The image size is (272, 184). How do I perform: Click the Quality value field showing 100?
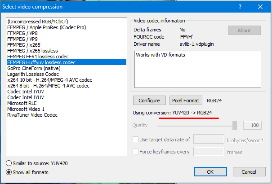[252, 125]
